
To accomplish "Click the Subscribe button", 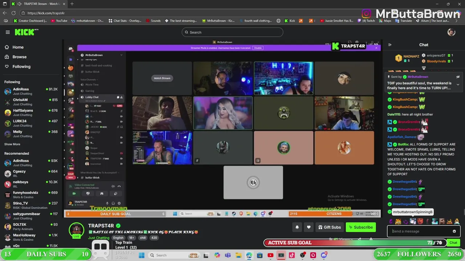I will click(x=361, y=227).
